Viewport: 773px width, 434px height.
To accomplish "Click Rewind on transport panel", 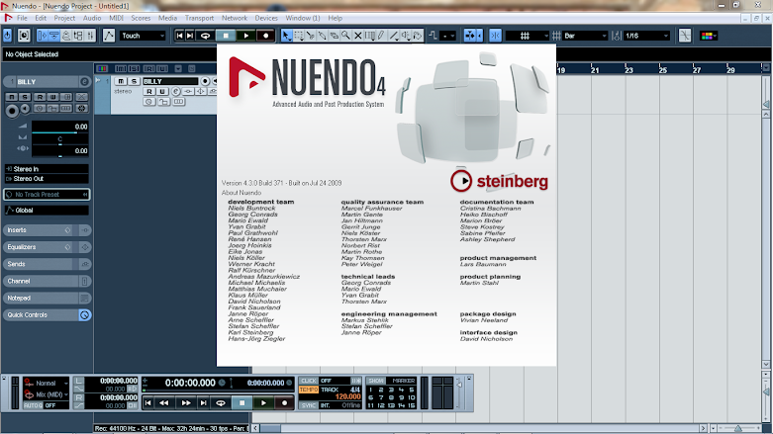I will pos(164,403).
